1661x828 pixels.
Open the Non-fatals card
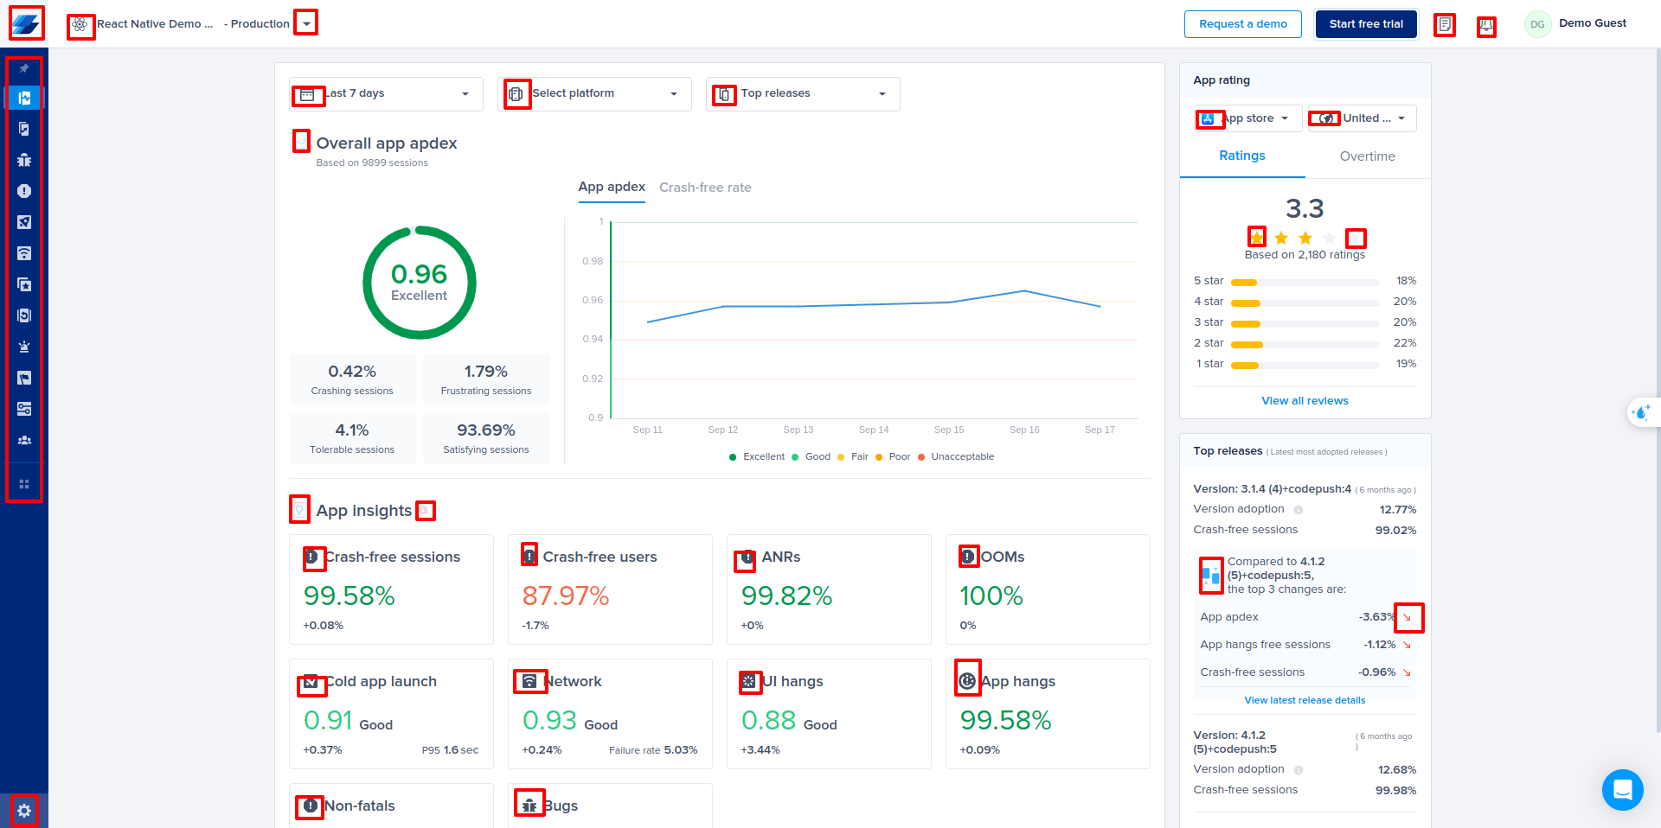[391, 806]
